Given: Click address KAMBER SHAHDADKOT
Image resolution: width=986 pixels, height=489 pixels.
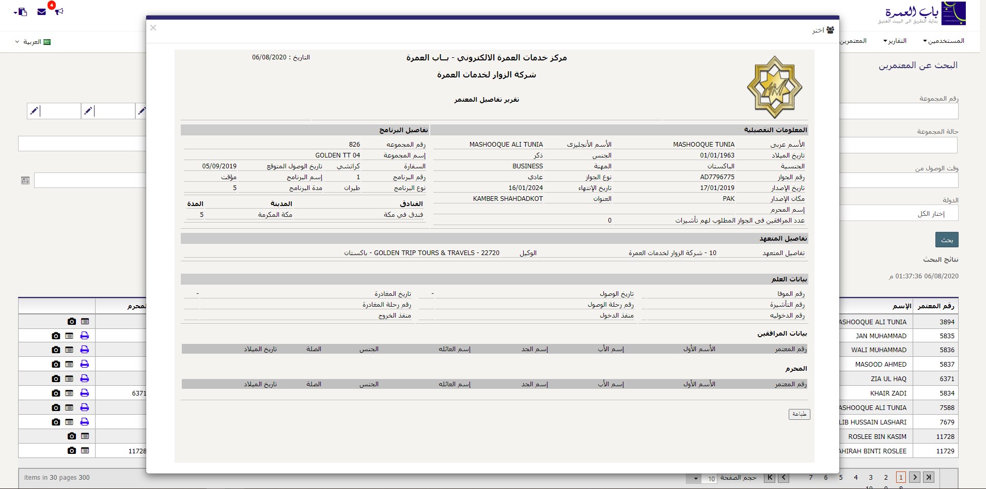Looking at the screenshot, I should tap(508, 199).
